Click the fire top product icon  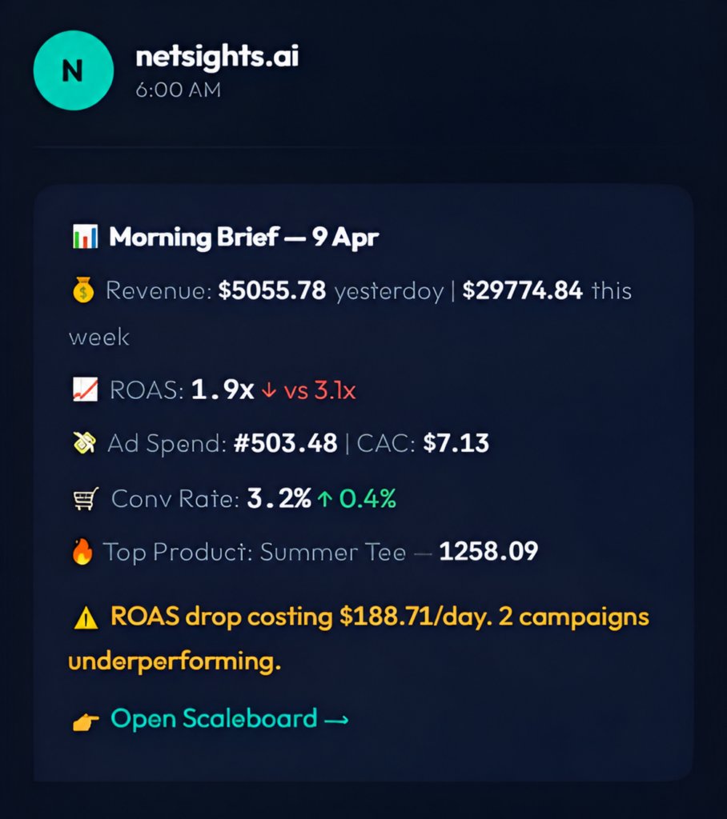pyautogui.click(x=82, y=552)
